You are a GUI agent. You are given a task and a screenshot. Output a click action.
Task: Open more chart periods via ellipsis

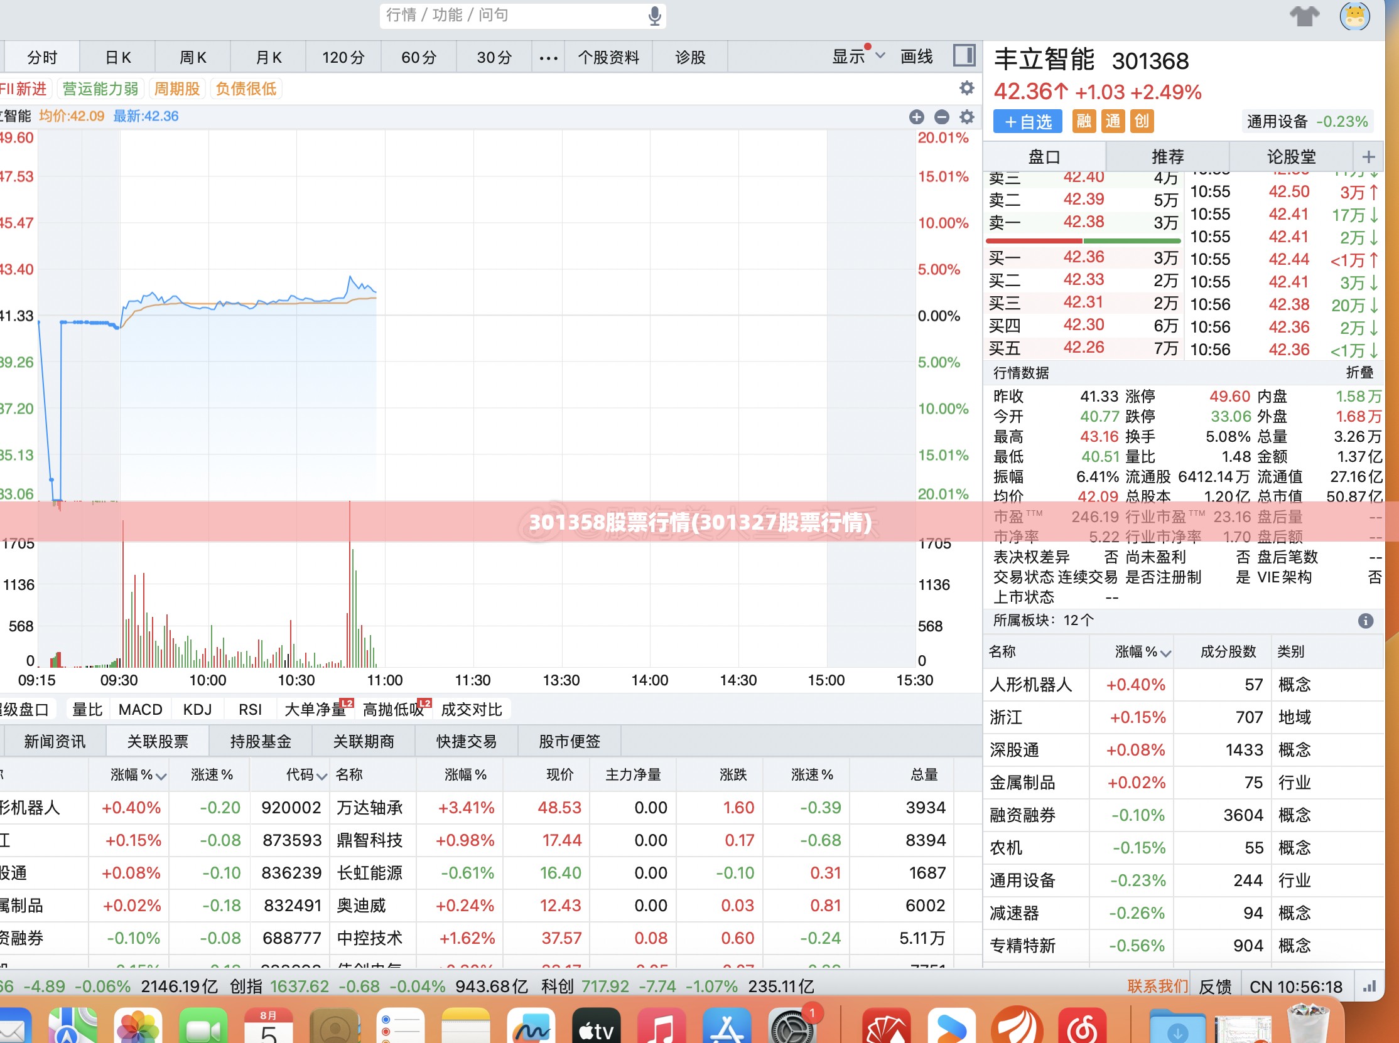[x=548, y=58]
